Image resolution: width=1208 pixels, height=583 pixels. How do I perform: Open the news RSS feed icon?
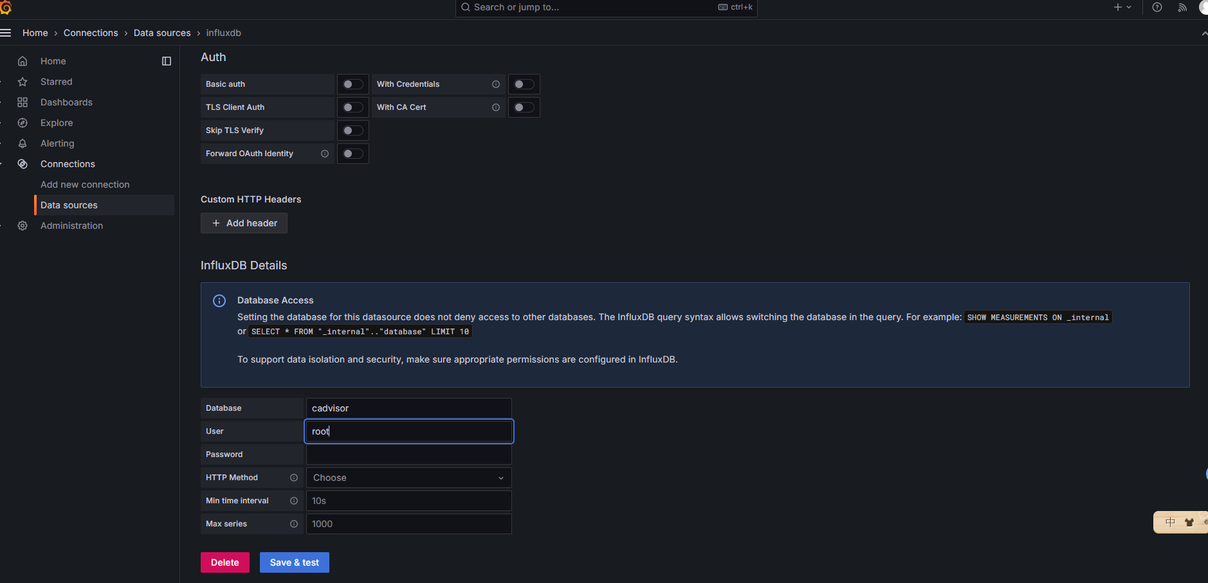click(1182, 7)
